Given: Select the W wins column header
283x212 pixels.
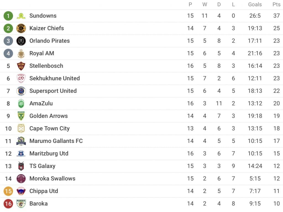Looking at the screenshot, I should coord(205,4).
